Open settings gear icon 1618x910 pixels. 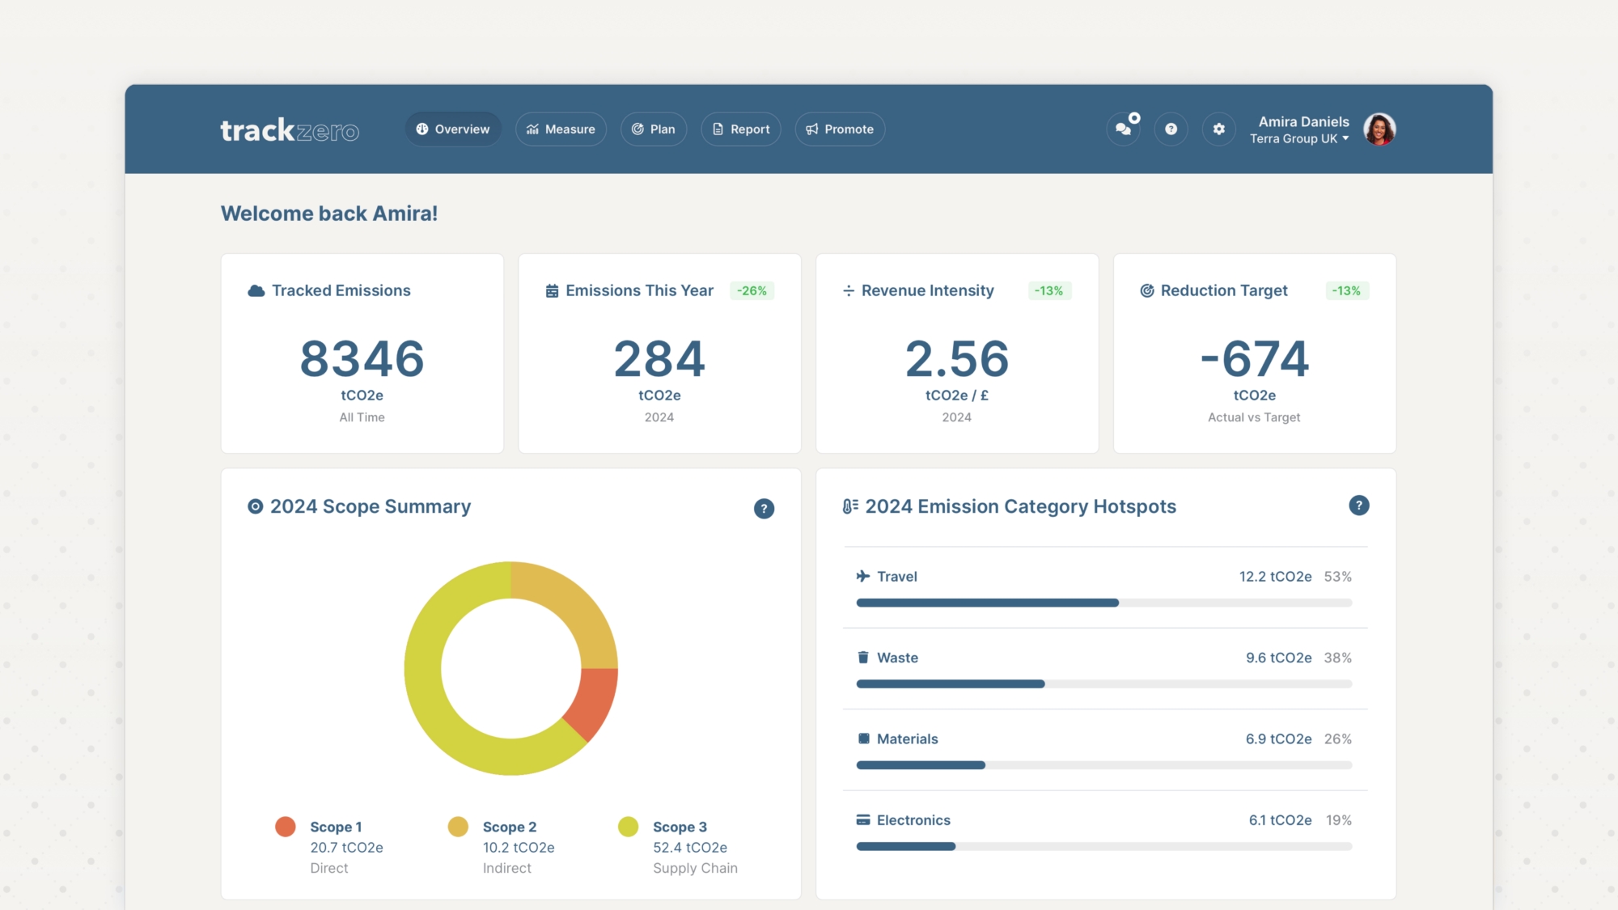click(x=1218, y=129)
